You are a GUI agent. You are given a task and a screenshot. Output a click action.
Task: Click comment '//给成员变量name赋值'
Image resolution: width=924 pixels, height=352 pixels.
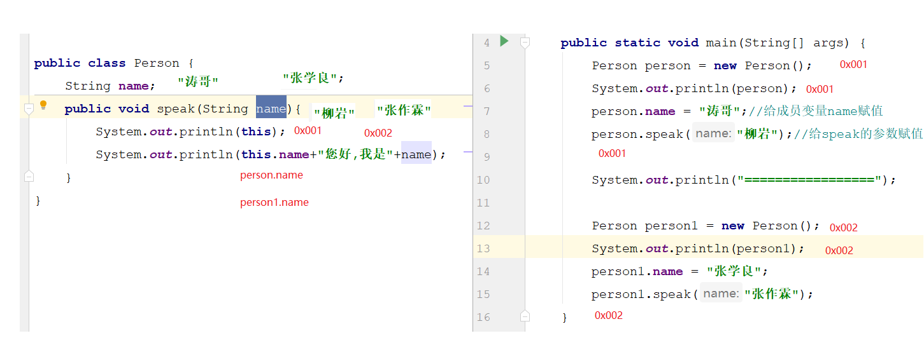pos(816,111)
